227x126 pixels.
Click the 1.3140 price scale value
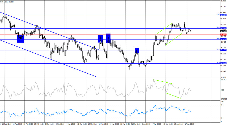223,71
